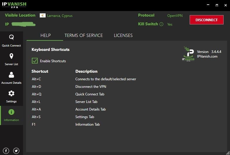
Task: Click the Alt+C shortcut row
Action: 84,79
